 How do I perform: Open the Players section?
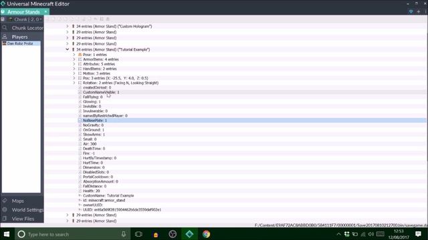pos(19,37)
